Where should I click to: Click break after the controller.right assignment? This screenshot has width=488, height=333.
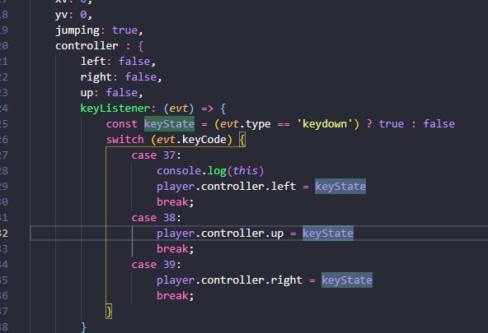[x=172, y=296]
